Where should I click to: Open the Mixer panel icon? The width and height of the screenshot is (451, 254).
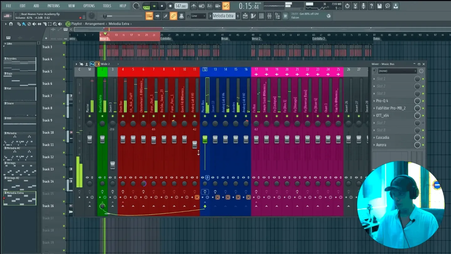pyautogui.click(x=270, y=16)
